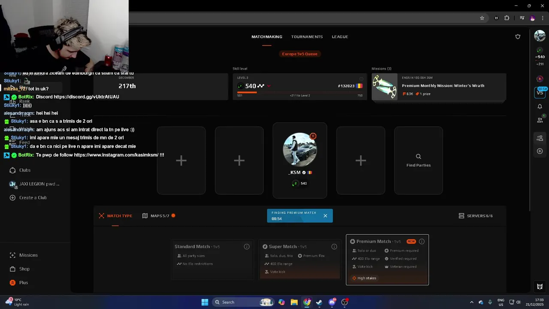The image size is (549, 309).
Task: Click the orange Plus badge on the player avatar
Action: click(x=313, y=136)
